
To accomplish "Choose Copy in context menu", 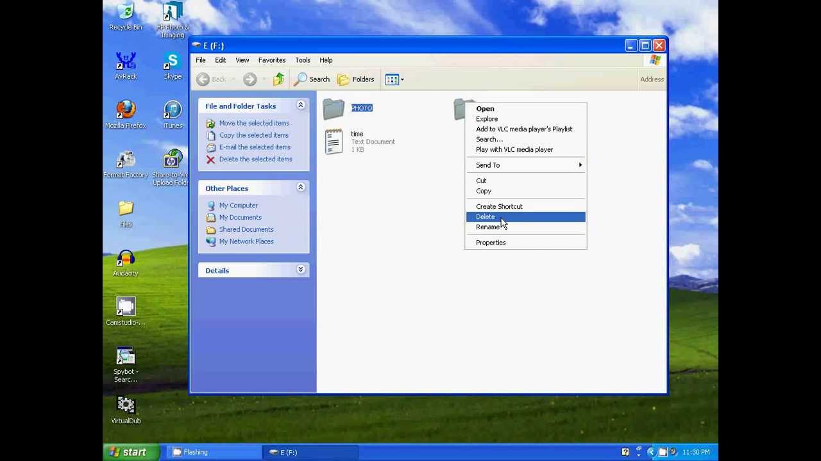I will click(525, 191).
